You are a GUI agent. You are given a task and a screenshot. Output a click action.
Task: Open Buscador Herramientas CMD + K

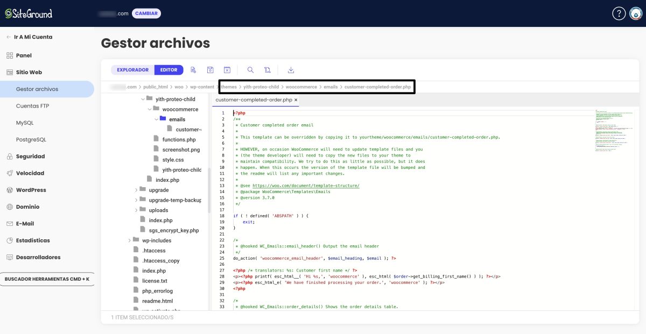(x=47, y=279)
